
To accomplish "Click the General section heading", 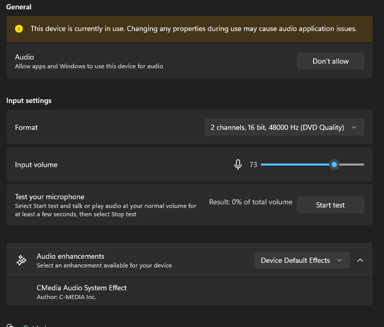I will point(19,7).
